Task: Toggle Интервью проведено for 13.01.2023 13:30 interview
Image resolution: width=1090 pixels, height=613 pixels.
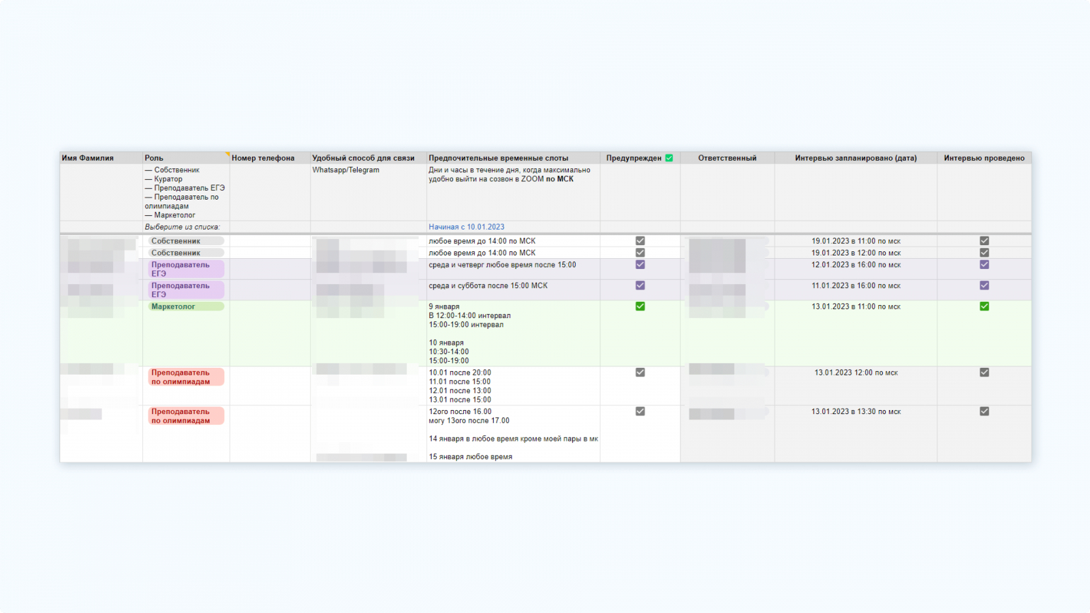Action: [x=984, y=411]
